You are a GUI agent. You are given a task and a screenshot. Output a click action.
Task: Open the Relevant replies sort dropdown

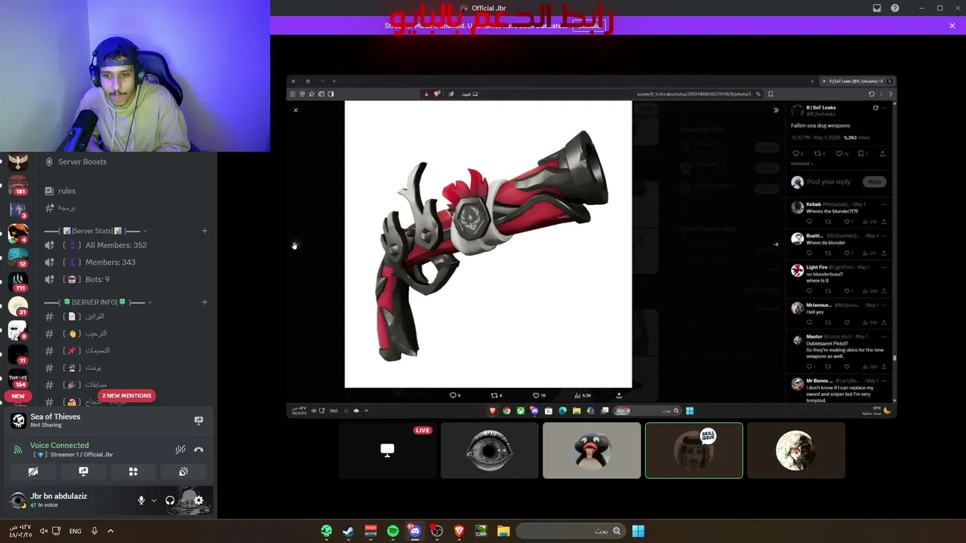coord(801,164)
